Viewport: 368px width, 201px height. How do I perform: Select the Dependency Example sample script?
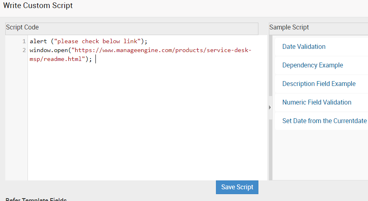tap(313, 65)
